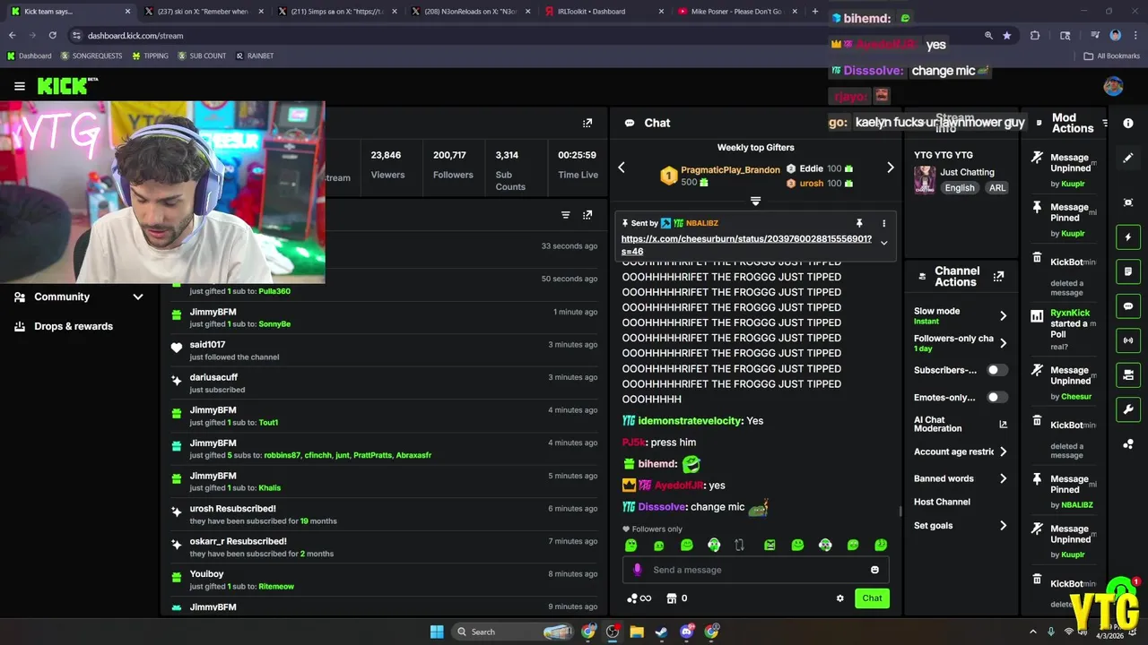
Task: Open File Explorer from taskbar
Action: [x=637, y=632]
